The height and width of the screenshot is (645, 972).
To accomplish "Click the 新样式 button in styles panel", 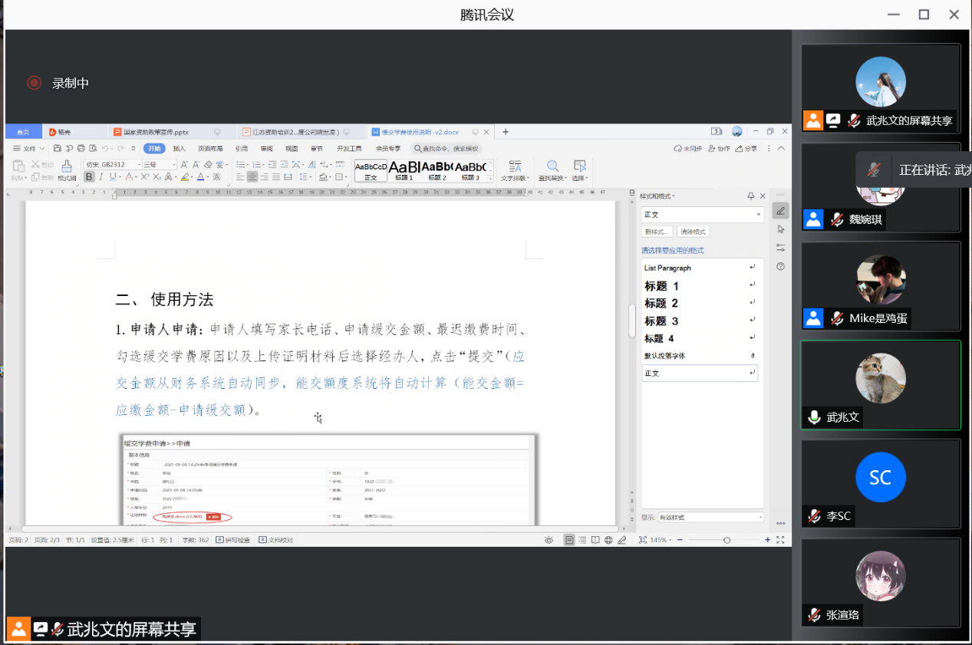I will (x=657, y=232).
